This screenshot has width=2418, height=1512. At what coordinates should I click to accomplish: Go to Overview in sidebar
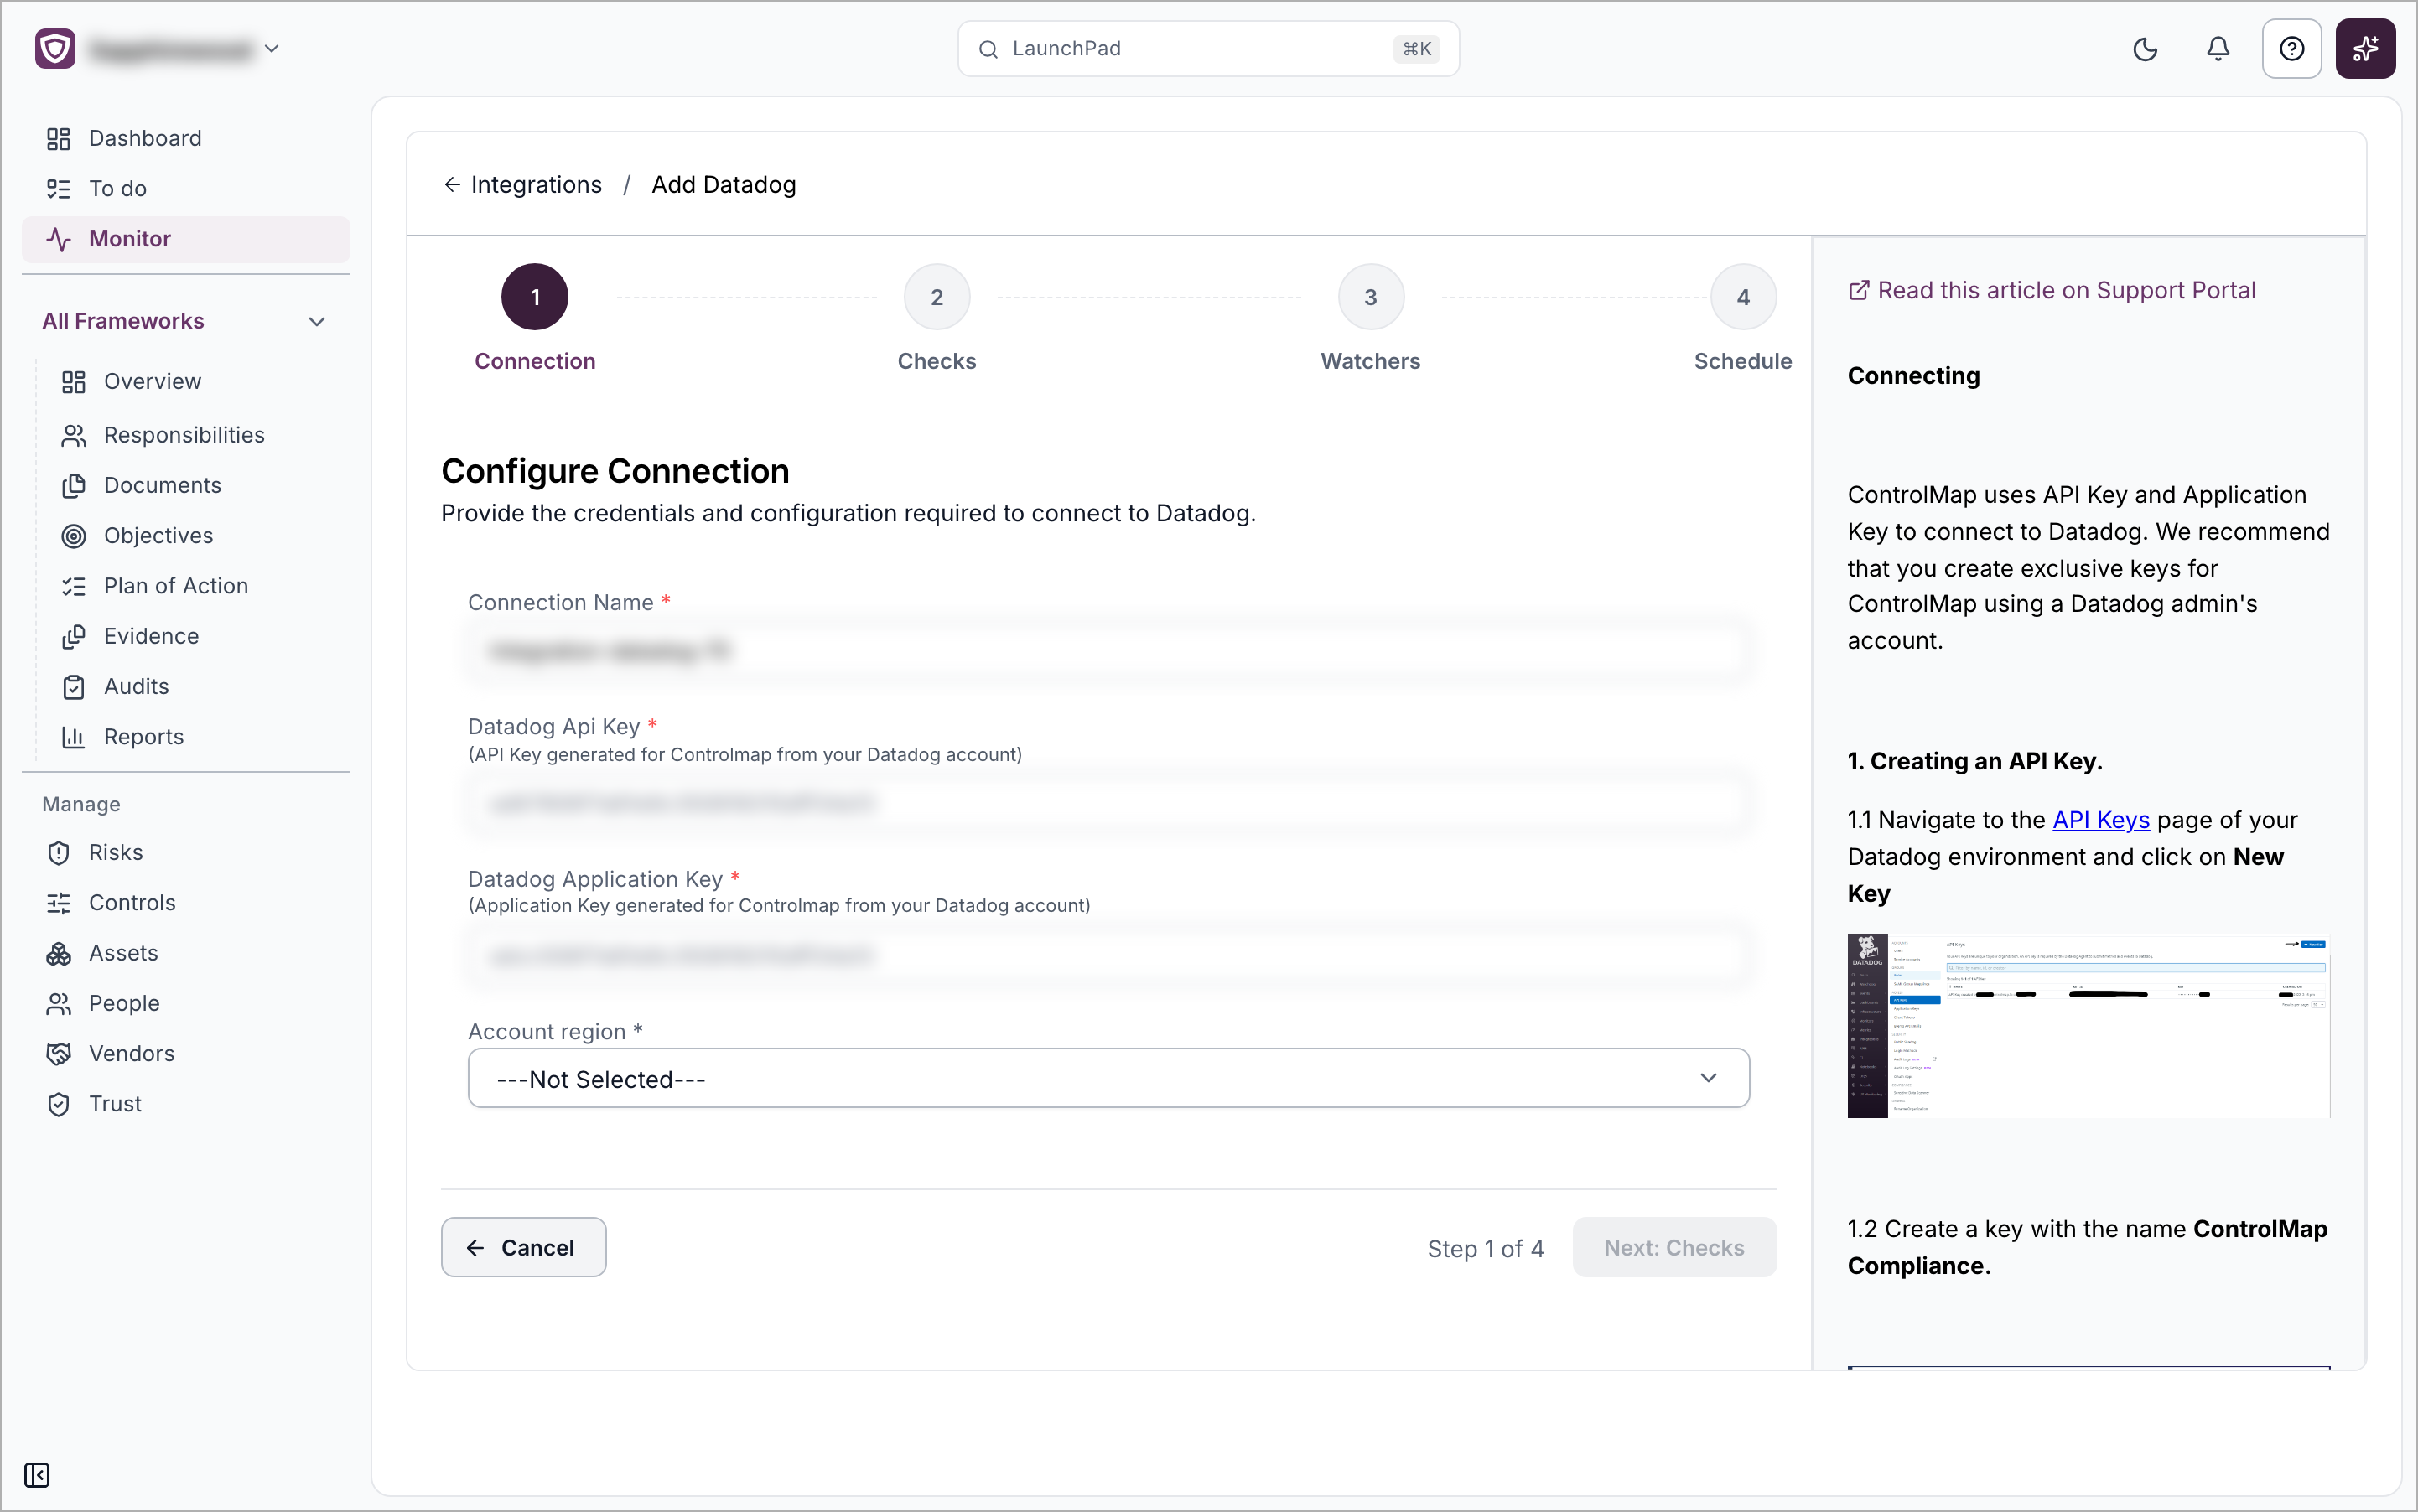152,381
